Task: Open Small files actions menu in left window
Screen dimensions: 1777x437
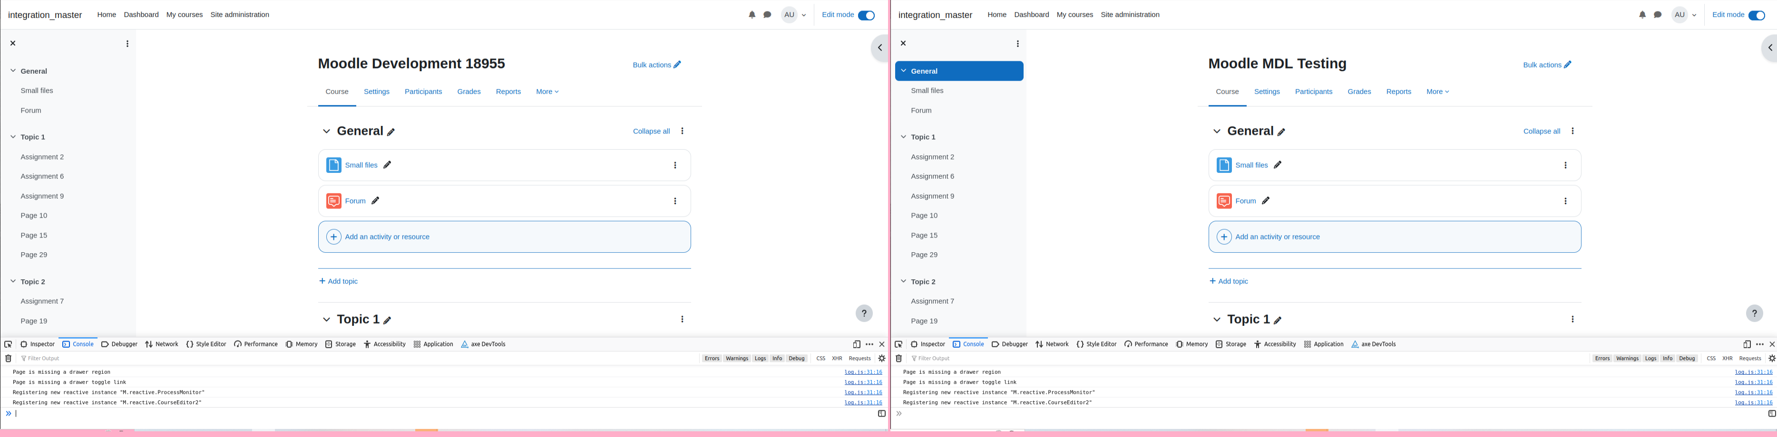Action: [x=674, y=165]
